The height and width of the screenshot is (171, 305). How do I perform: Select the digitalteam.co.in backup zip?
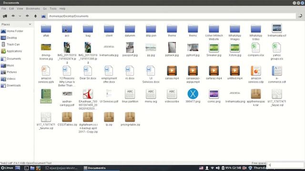(88, 123)
